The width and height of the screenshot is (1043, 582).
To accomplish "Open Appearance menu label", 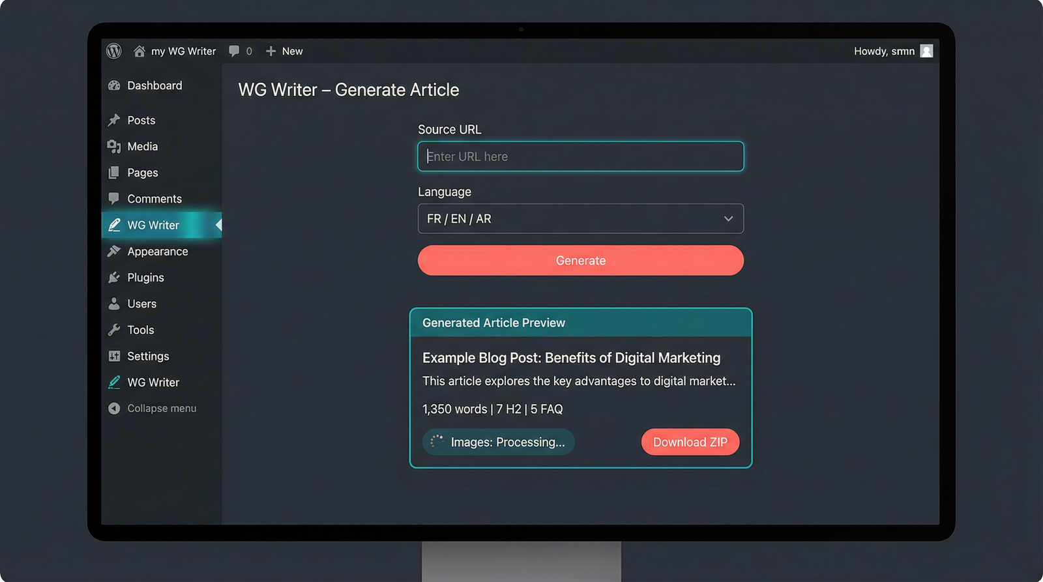I will pyautogui.click(x=158, y=252).
